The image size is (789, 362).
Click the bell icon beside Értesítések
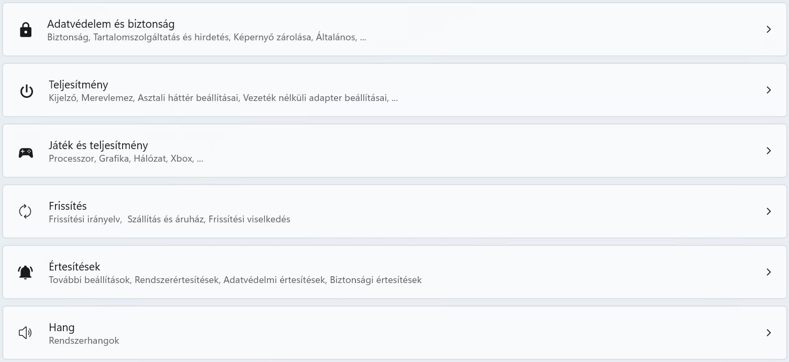coord(25,273)
